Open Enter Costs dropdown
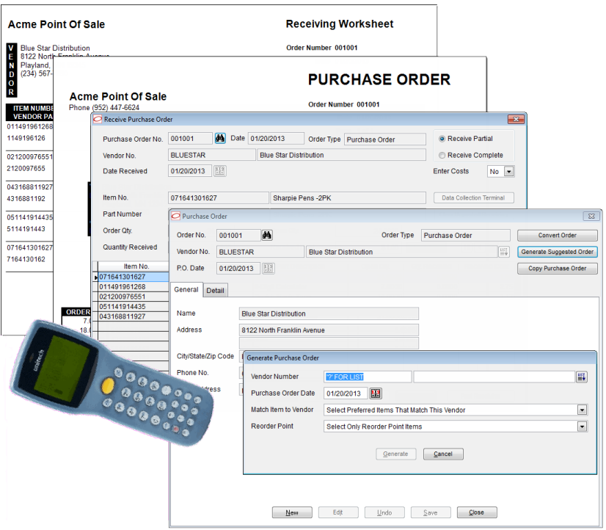Image resolution: width=606 pixels, height=530 pixels. coord(509,172)
